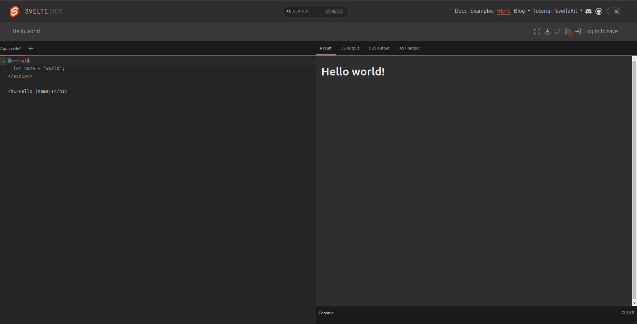Click Log in to save
The image size is (637, 324).
[601, 31]
